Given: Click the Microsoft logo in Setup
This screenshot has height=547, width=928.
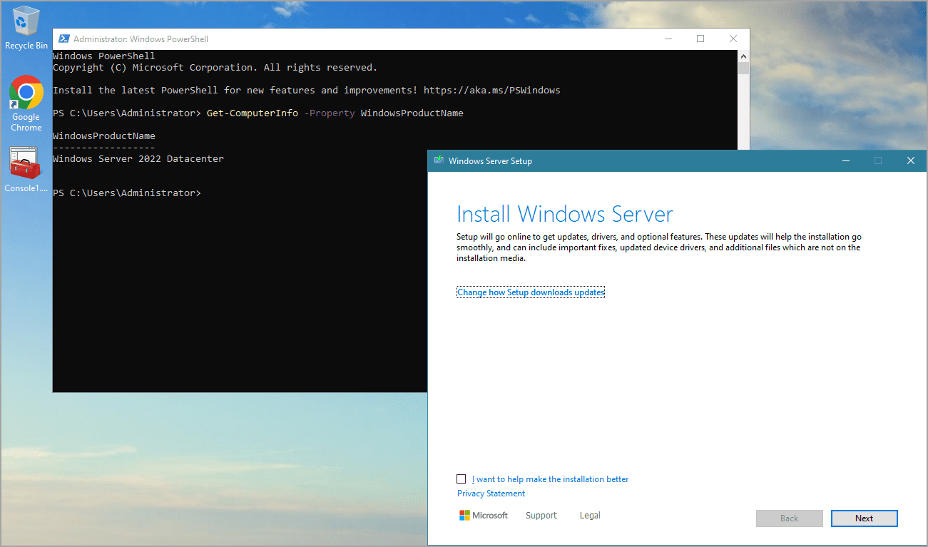Looking at the screenshot, I should point(484,516).
